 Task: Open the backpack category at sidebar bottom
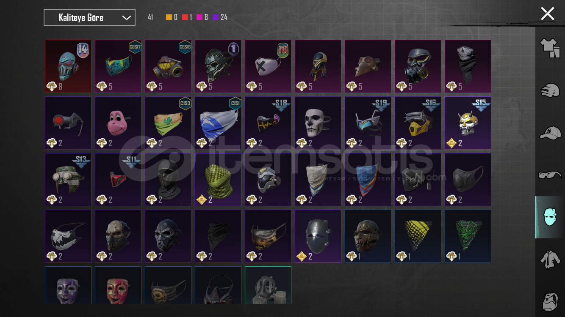pos(550,301)
